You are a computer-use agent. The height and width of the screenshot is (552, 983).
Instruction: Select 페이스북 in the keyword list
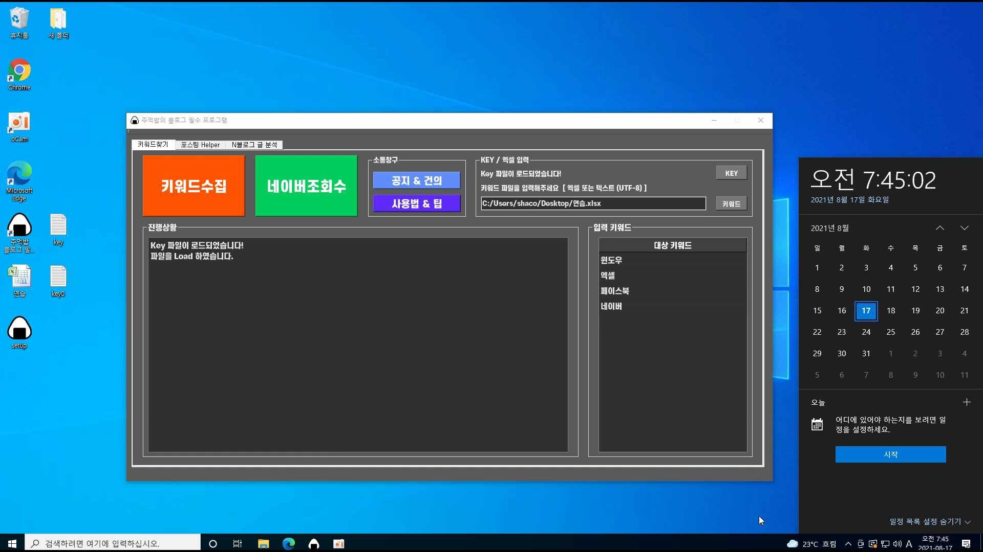[x=615, y=291]
